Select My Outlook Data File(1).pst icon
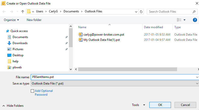This screenshot has width=199, height=110. 80,40
